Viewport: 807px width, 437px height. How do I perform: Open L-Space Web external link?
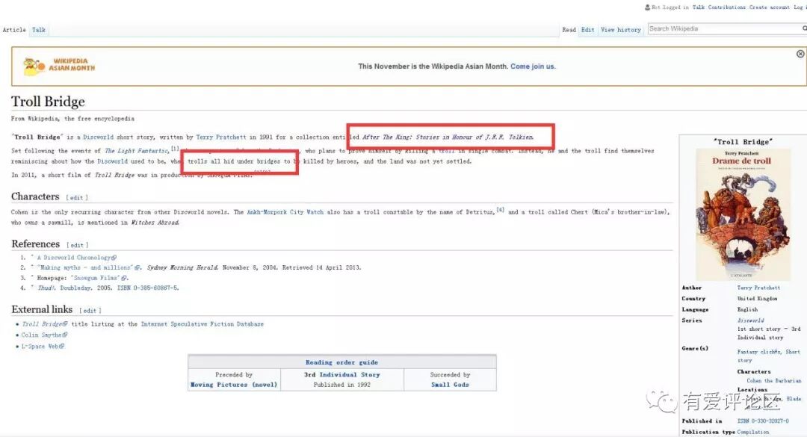[43, 347]
